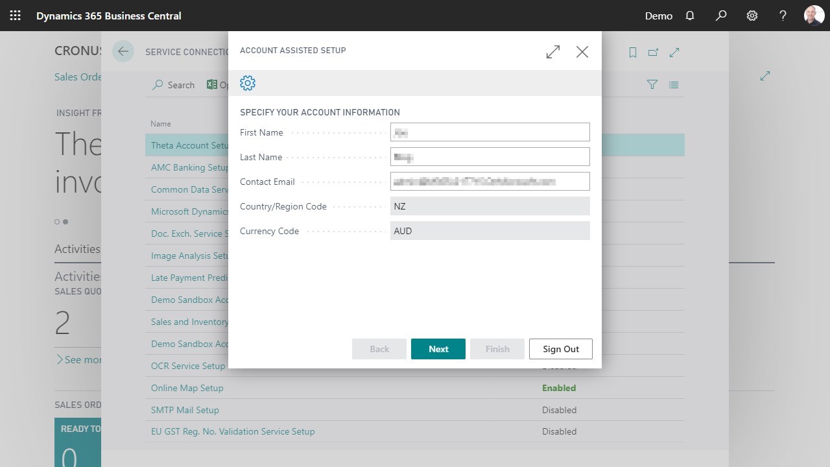Open the user profile avatar
The image size is (830, 467).
click(x=814, y=16)
